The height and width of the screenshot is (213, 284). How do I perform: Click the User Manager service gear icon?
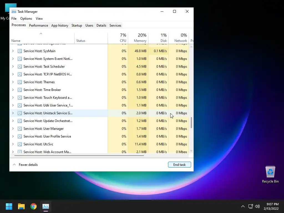[20, 129]
